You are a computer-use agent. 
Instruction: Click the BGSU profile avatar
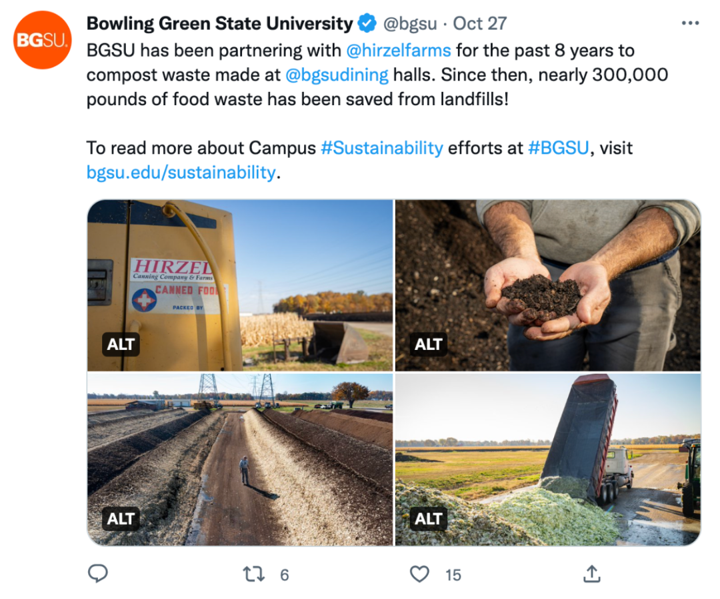click(x=43, y=40)
